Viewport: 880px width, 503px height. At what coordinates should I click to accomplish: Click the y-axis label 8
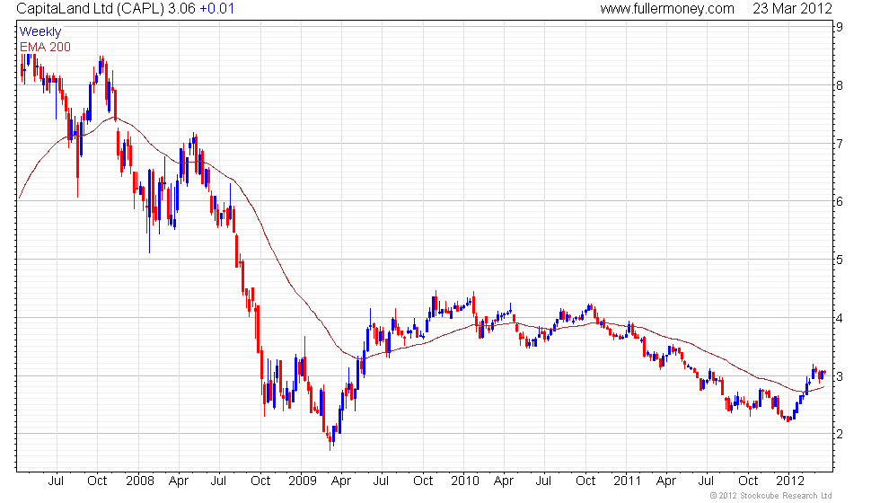pyautogui.click(x=840, y=85)
